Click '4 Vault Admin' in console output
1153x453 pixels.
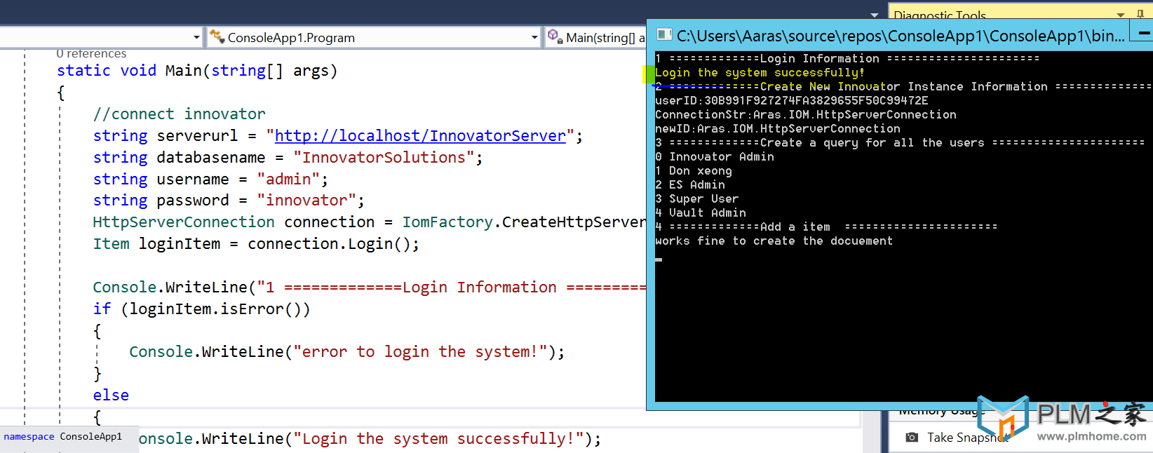click(701, 213)
